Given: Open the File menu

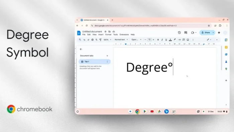Looking at the screenshot, I should pos(84,35).
